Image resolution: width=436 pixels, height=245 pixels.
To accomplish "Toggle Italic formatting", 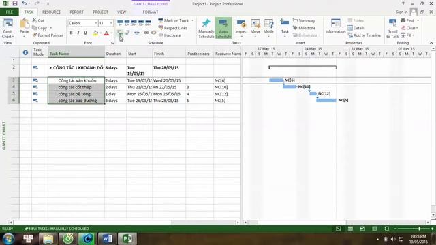I will (78, 33).
